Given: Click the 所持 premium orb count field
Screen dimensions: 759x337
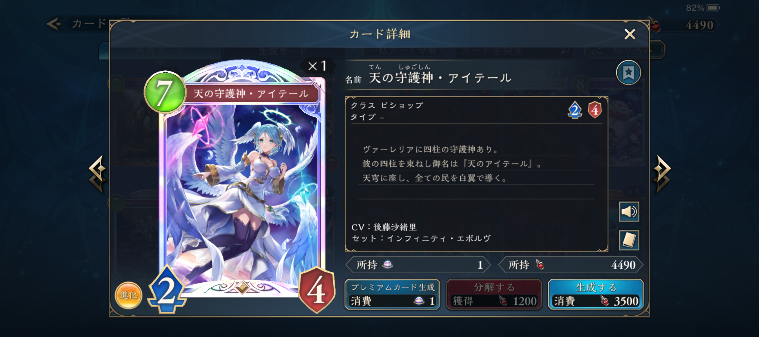Looking at the screenshot, I should point(418,265).
